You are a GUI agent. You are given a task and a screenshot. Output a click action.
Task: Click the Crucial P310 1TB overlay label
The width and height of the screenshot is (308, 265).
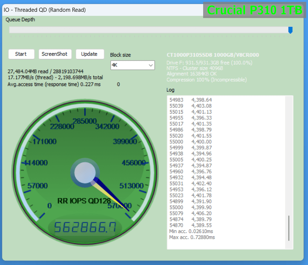click(x=254, y=10)
